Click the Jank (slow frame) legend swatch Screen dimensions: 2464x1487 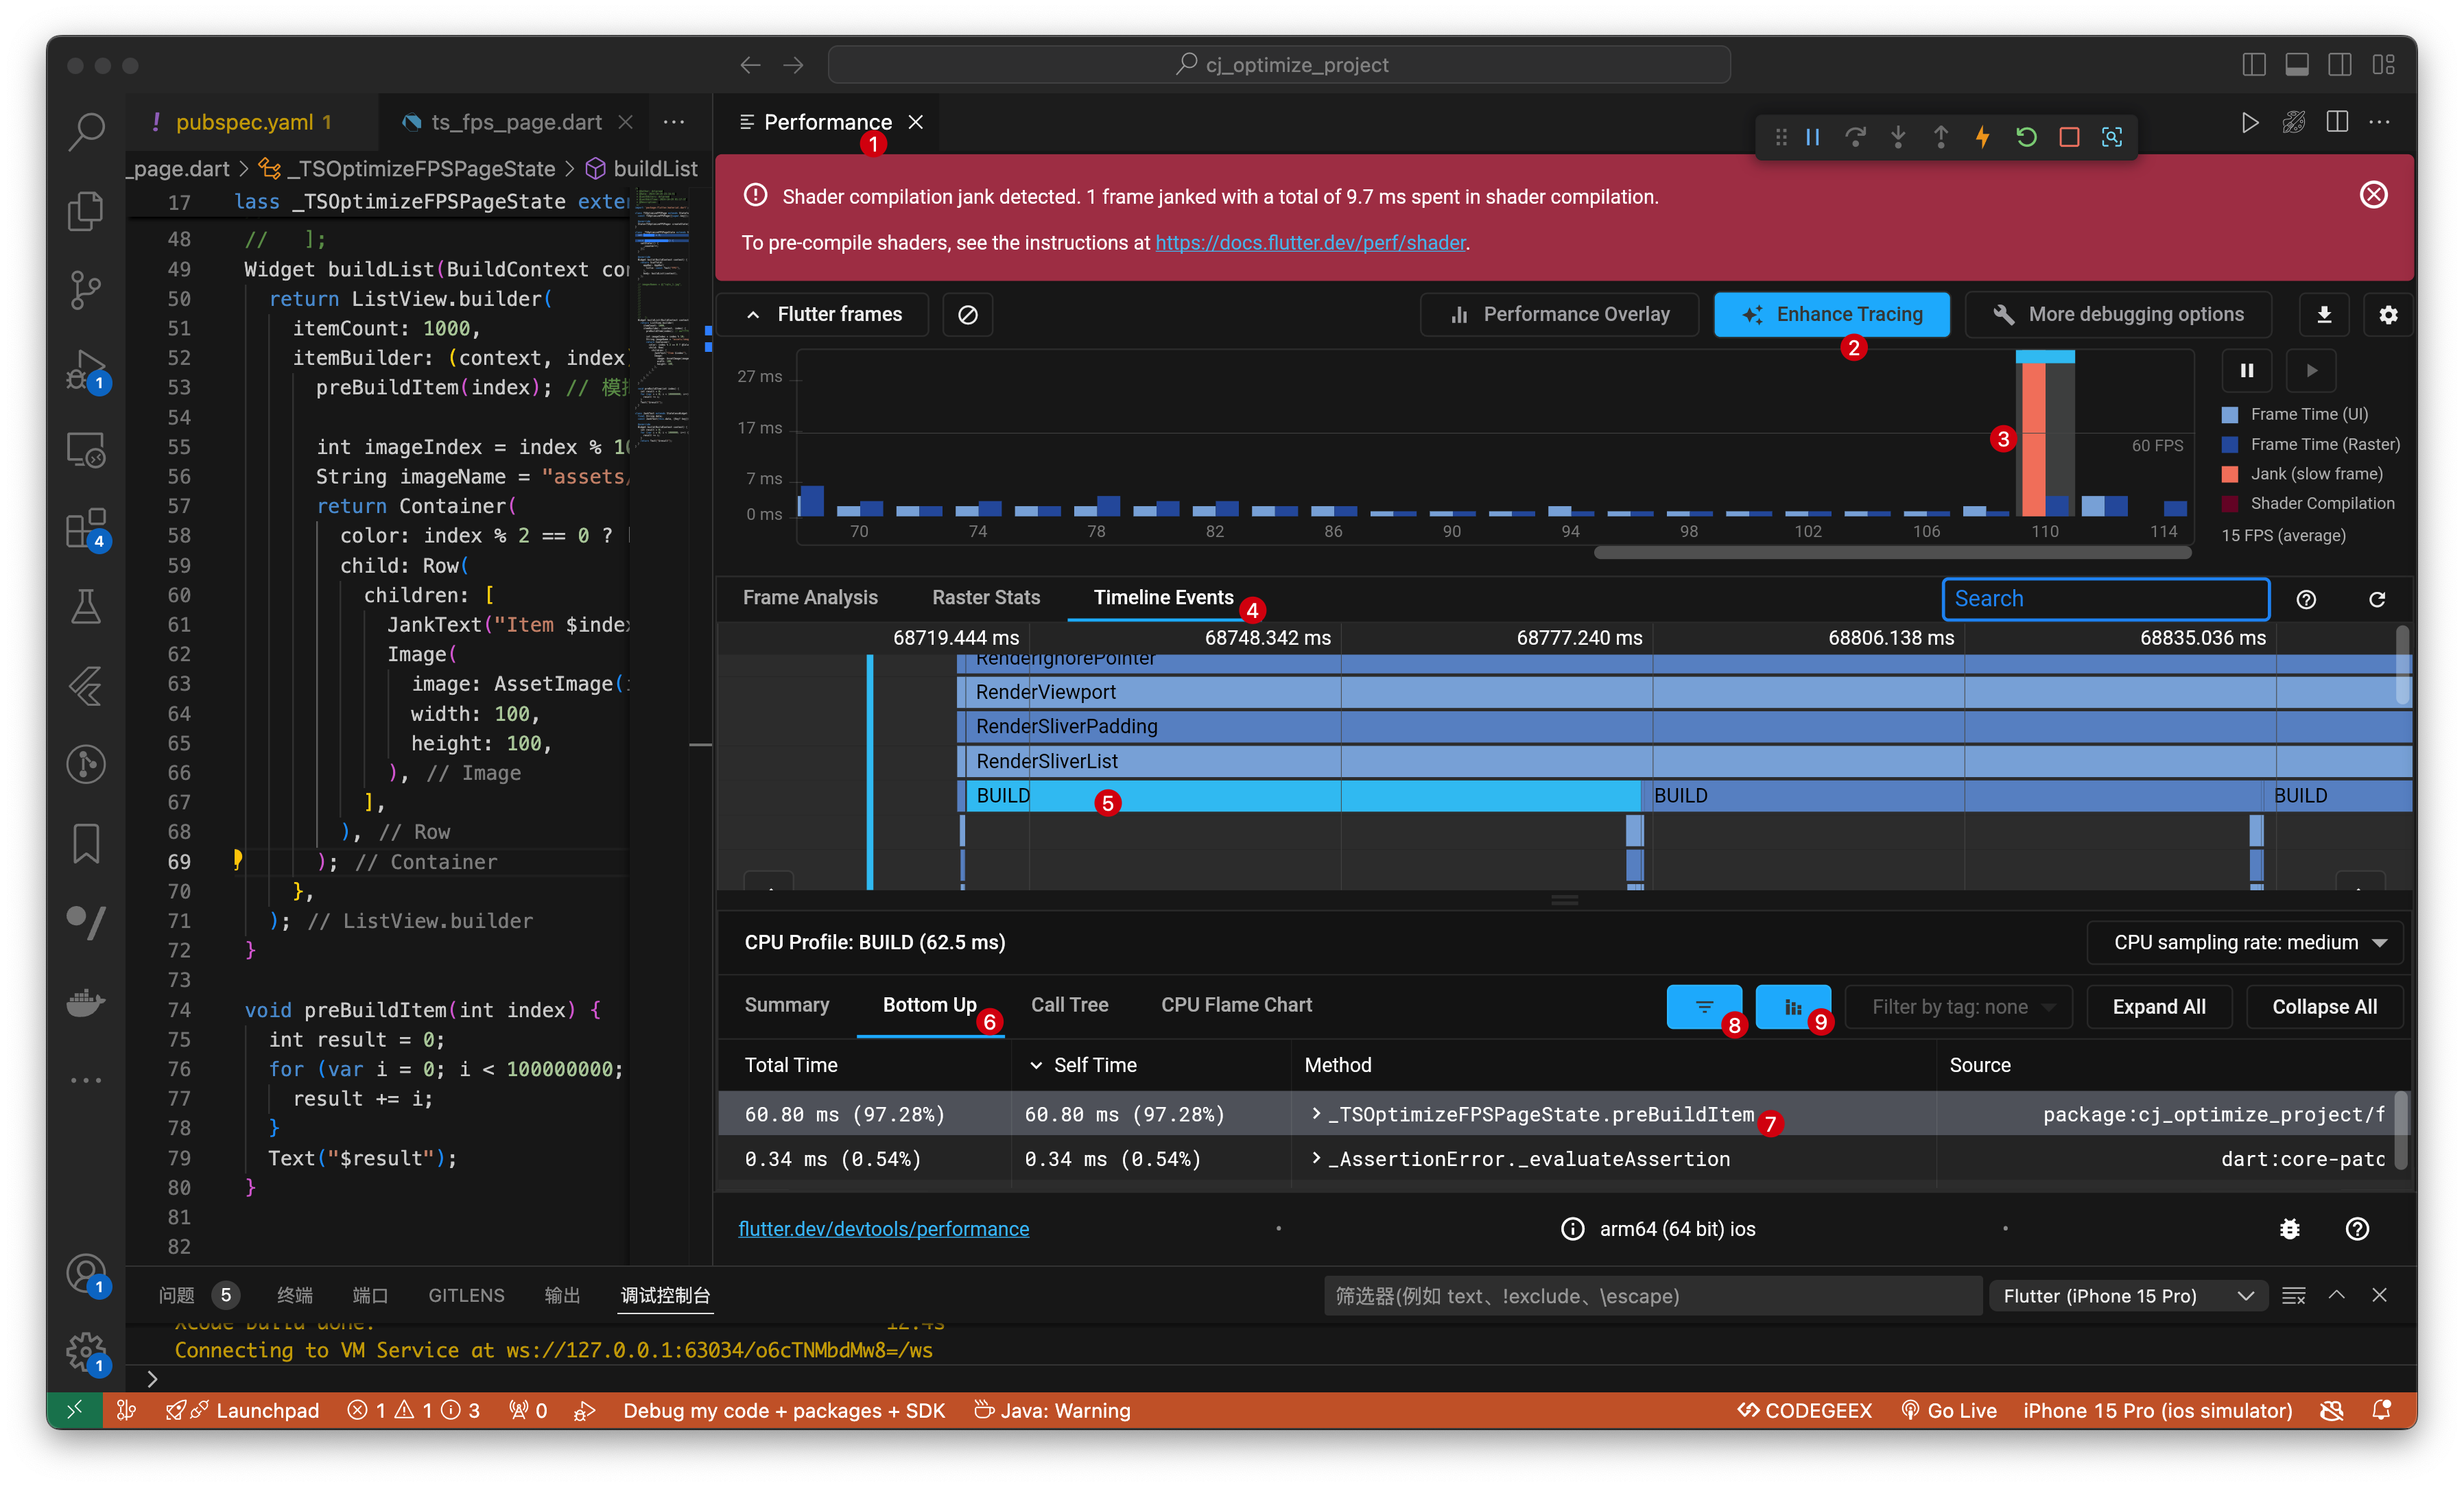click(2230, 474)
